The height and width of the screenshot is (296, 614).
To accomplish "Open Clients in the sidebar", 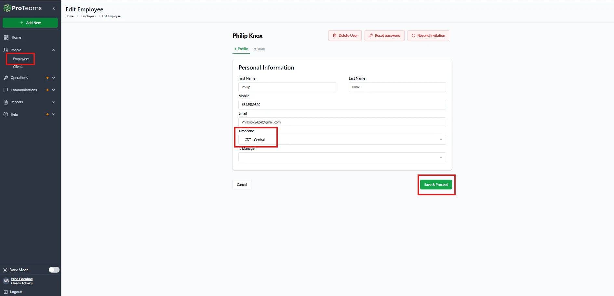I will click(18, 67).
